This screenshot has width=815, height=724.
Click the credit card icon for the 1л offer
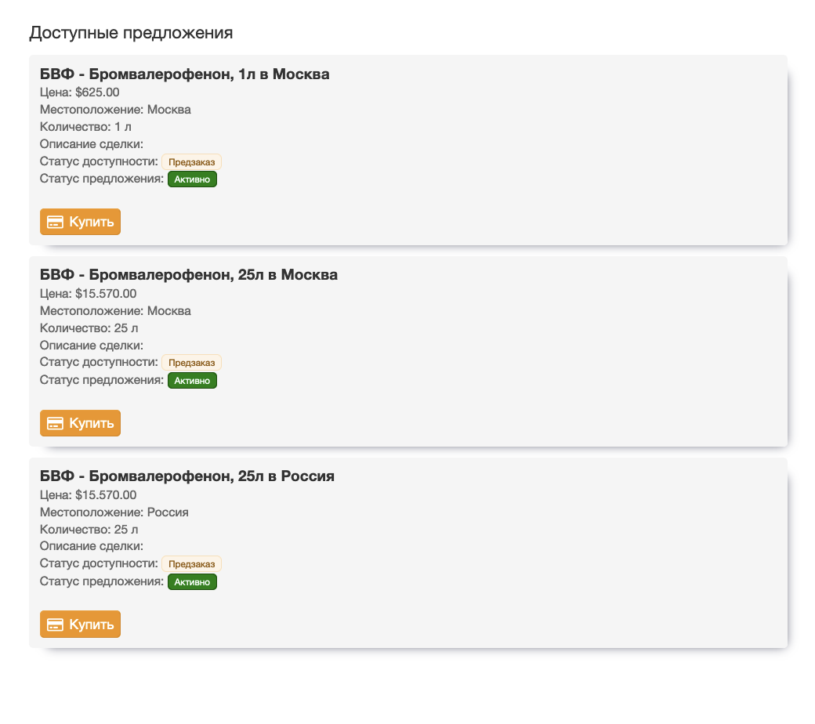tap(55, 222)
